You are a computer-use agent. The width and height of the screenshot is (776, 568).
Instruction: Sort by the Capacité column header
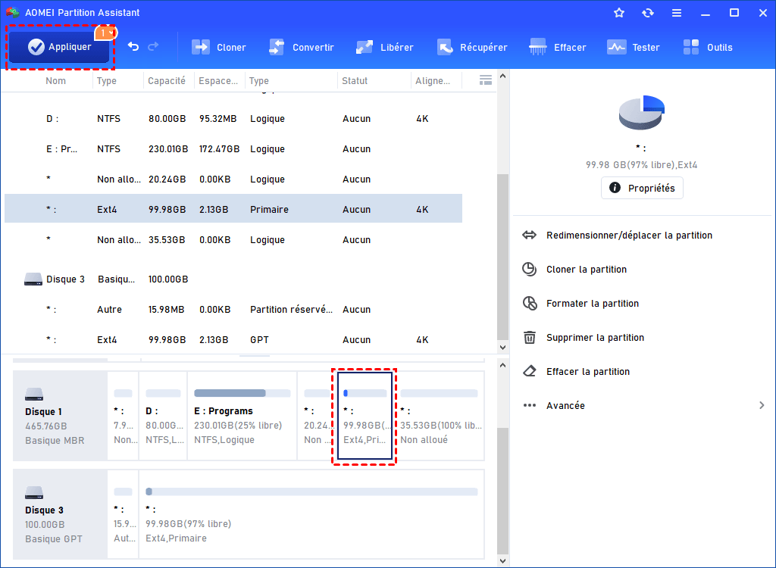[166, 80]
